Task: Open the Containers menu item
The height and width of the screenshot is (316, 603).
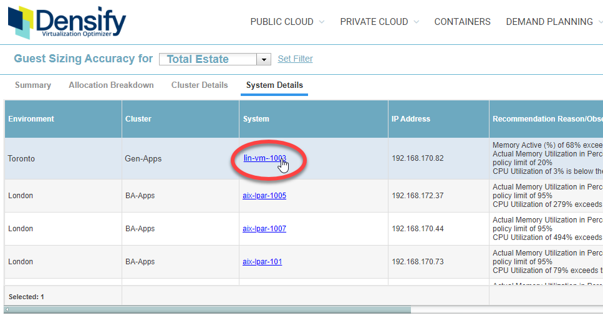Action: (x=462, y=22)
